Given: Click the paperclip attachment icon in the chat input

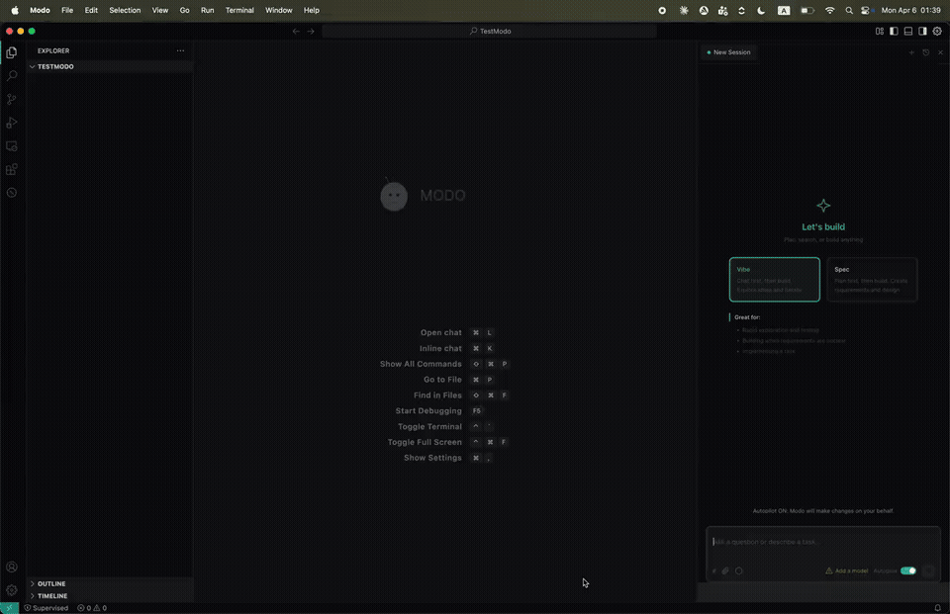Looking at the screenshot, I should [x=725, y=570].
